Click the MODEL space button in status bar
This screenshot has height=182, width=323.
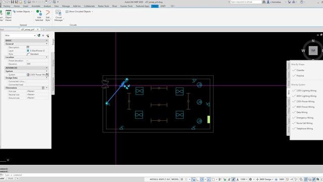tap(175, 179)
